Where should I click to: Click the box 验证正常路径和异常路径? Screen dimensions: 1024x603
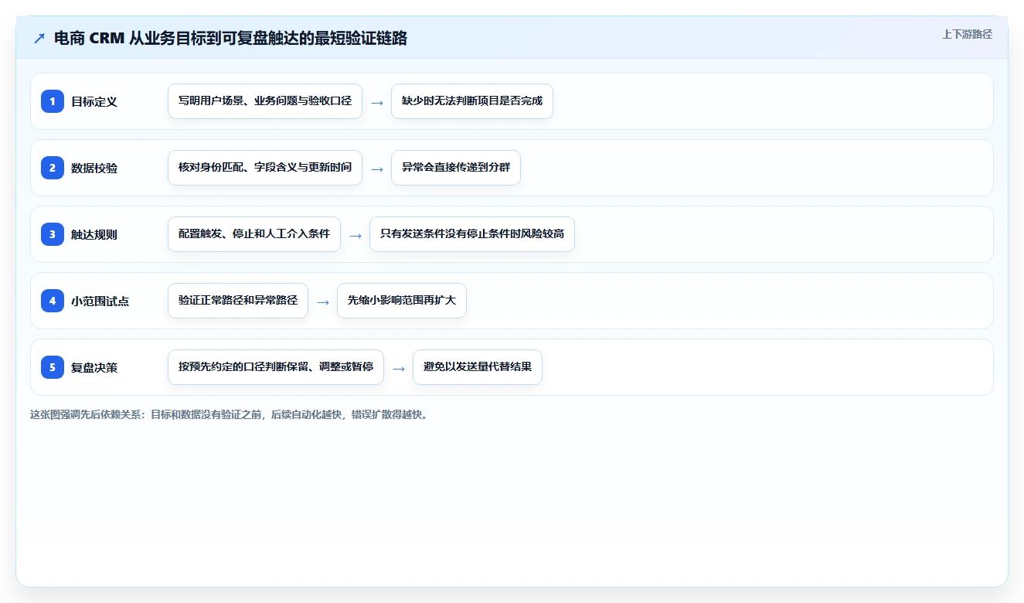(x=238, y=301)
